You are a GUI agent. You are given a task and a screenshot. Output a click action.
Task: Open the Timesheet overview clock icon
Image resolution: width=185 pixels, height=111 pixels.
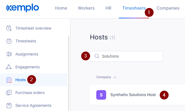coord(9,28)
